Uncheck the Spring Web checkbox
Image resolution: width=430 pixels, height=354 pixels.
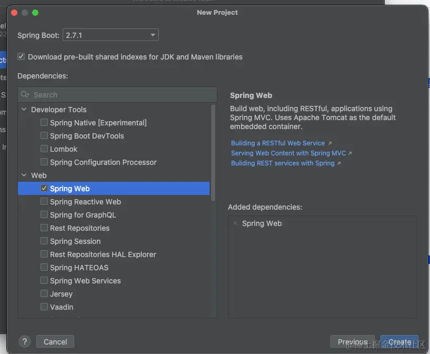[x=44, y=189]
